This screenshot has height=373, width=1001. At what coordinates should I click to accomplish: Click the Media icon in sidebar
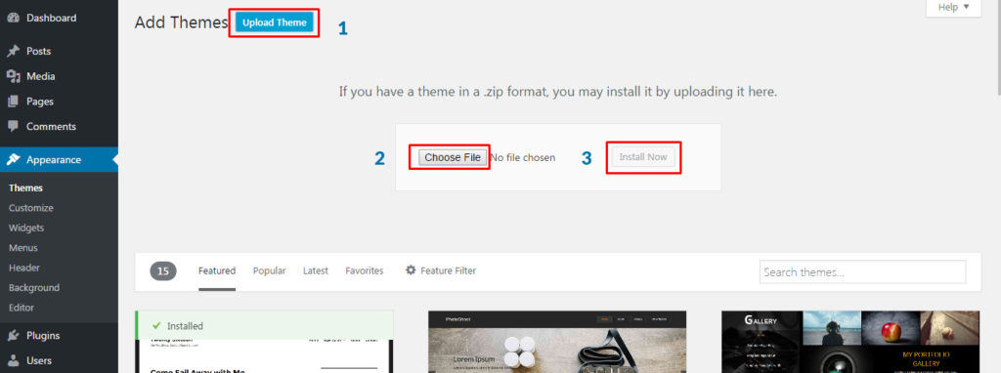(13, 76)
